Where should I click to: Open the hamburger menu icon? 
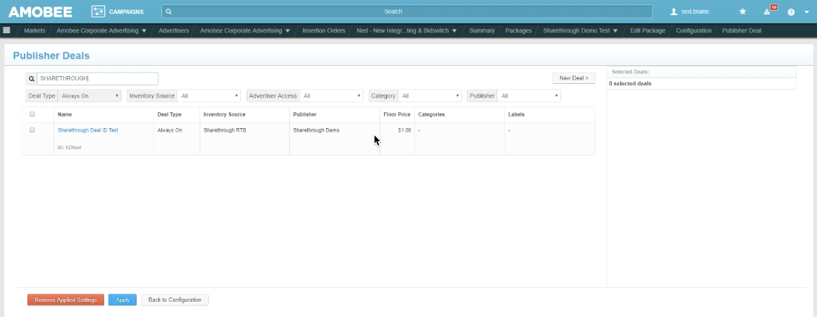(7, 30)
